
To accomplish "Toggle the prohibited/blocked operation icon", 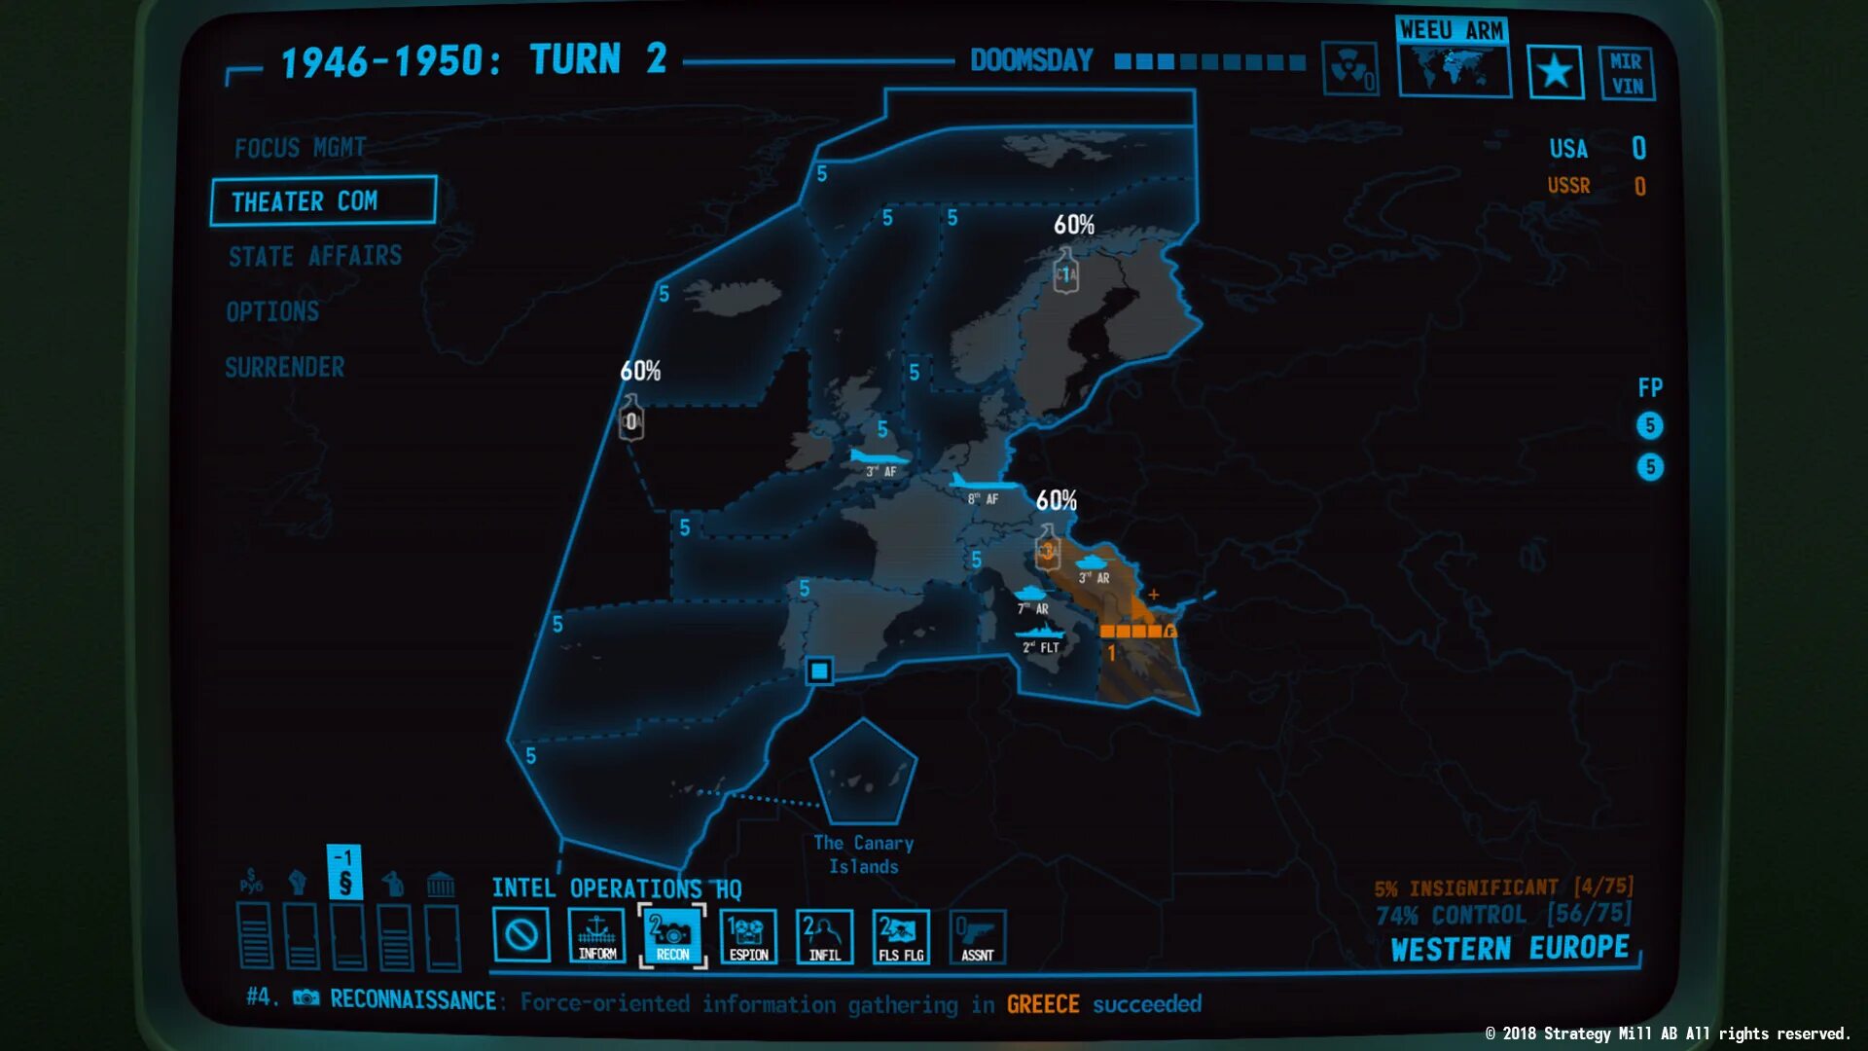I will tap(521, 935).
